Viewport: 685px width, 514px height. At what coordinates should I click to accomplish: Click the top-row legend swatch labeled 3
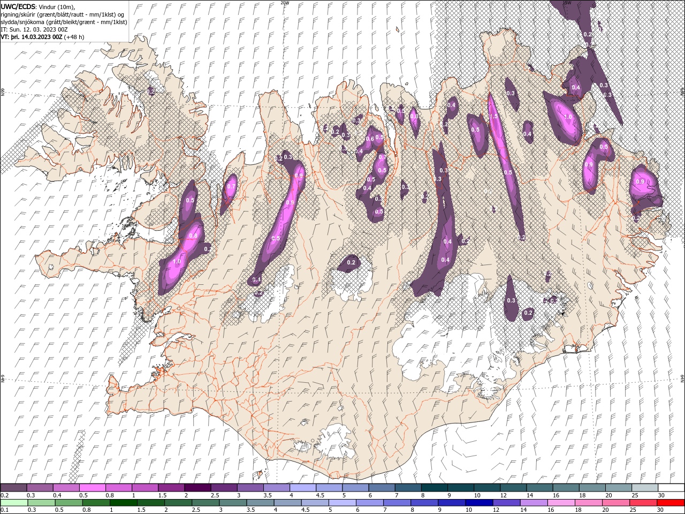pyautogui.click(x=250, y=488)
